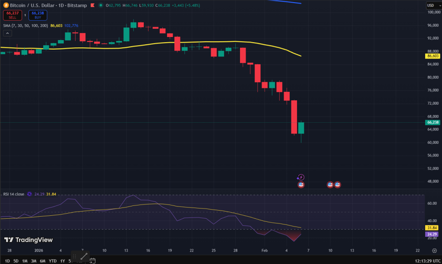Viewport: 442px width, 264px height.
Task: Open US flag event under lightning icon
Action: click(301, 185)
